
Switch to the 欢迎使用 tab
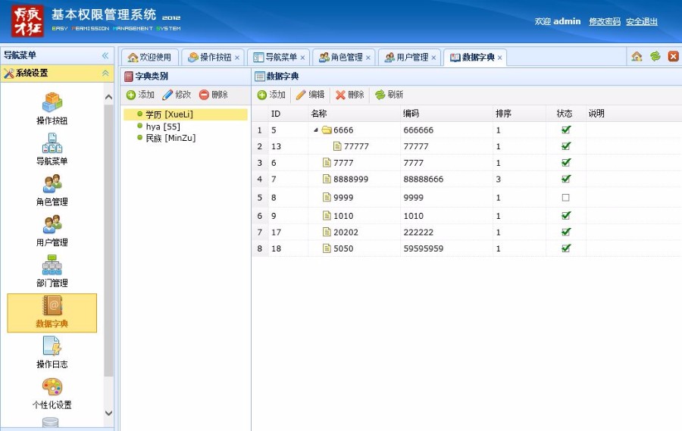click(x=149, y=58)
